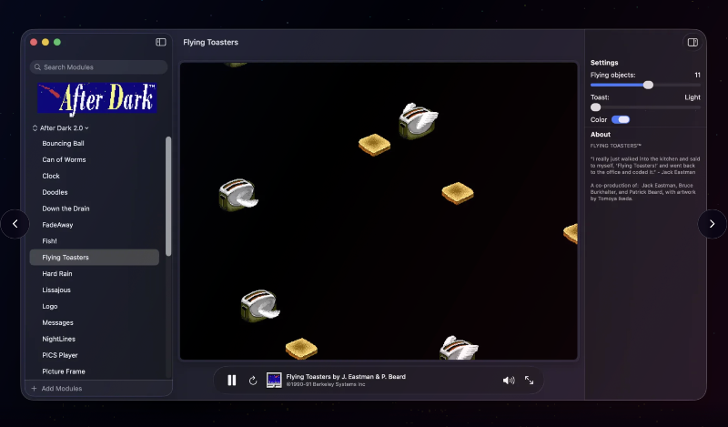728x427 pixels.
Task: Restart the Flying Toasters module
Action: (253, 381)
